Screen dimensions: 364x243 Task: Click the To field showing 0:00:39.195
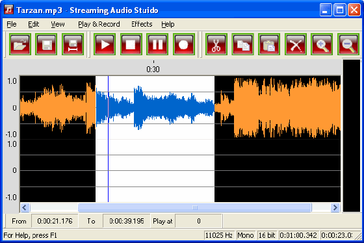(127, 221)
